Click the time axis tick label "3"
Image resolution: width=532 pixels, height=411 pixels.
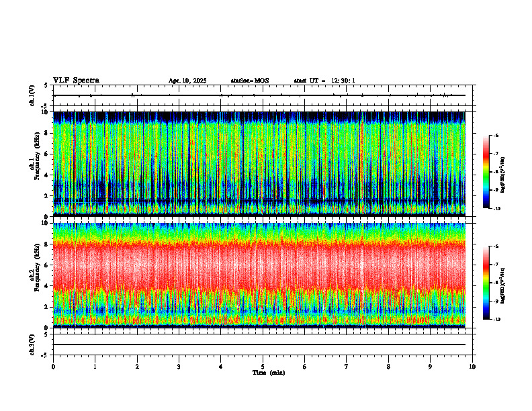pyautogui.click(x=179, y=367)
